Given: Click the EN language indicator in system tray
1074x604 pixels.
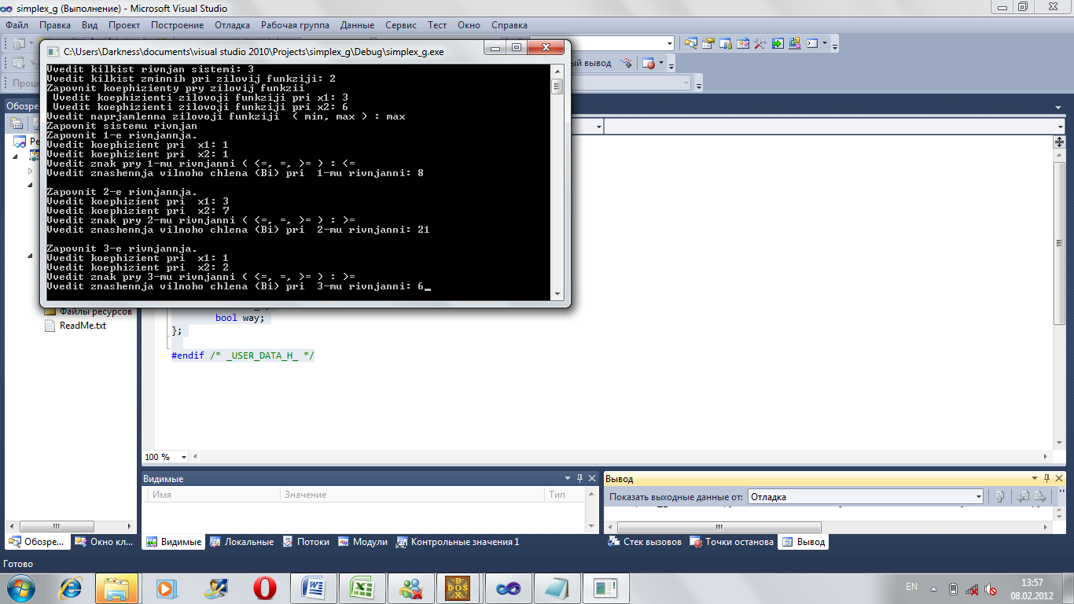Looking at the screenshot, I should tap(911, 587).
